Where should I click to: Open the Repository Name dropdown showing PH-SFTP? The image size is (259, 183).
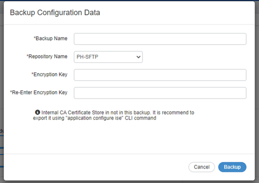pos(108,57)
